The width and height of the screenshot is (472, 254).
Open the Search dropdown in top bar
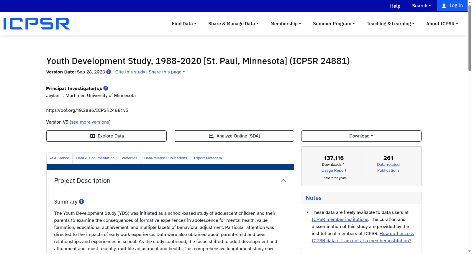pos(422,6)
